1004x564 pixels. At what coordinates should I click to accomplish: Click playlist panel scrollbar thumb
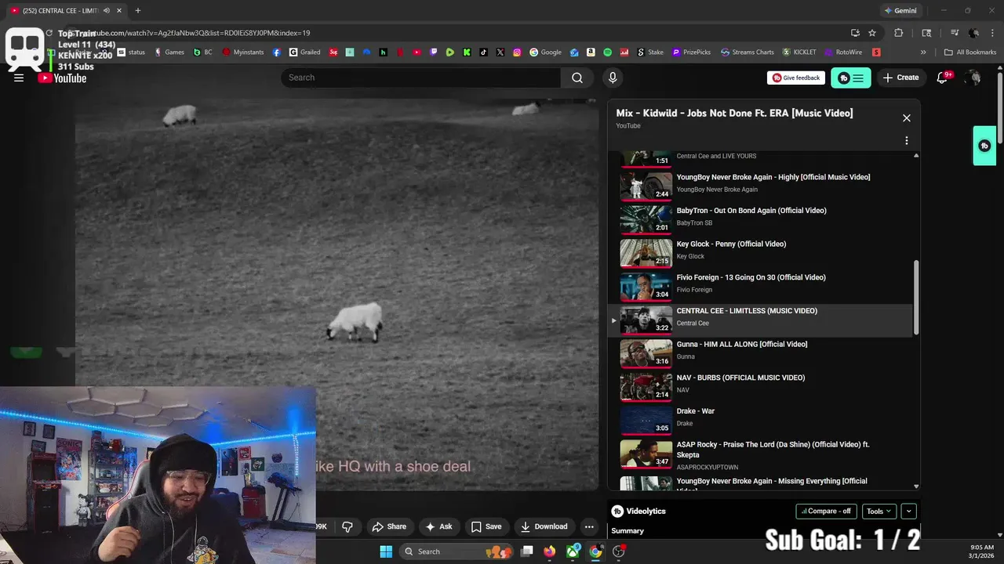click(916, 298)
